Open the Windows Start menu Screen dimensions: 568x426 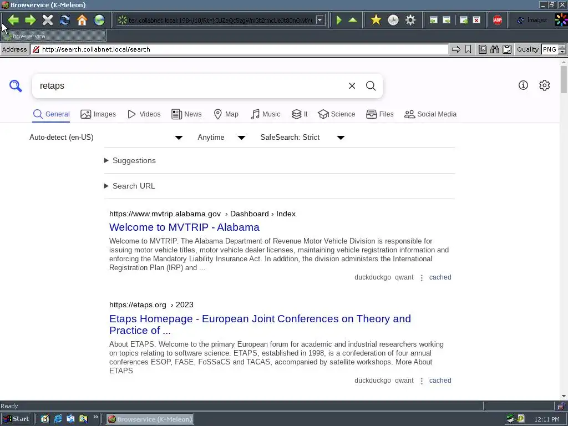pyautogui.click(x=16, y=419)
